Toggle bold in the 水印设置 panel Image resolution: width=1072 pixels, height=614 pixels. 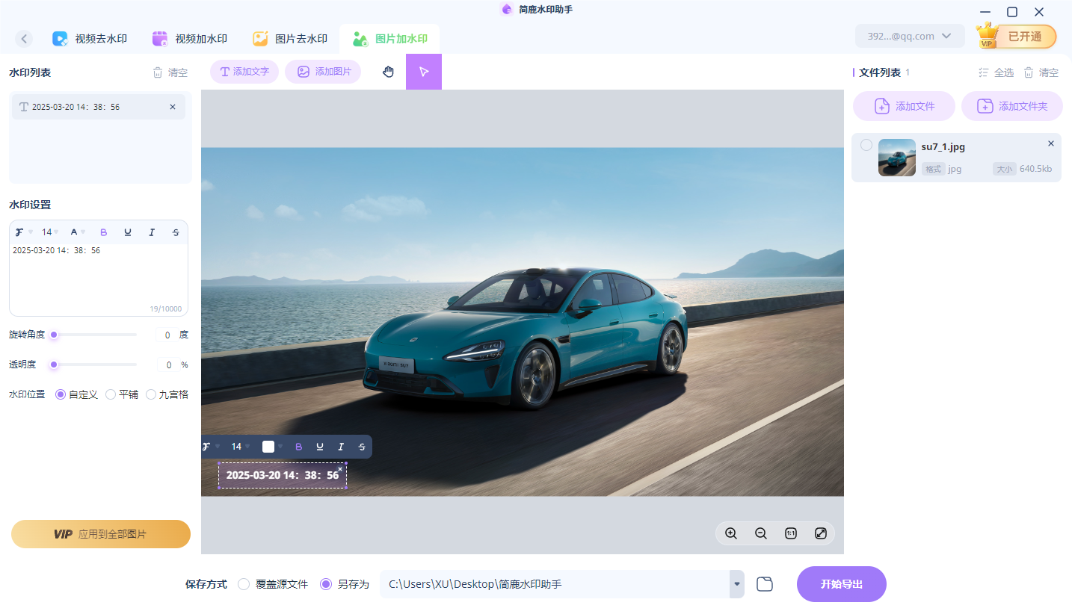104,232
